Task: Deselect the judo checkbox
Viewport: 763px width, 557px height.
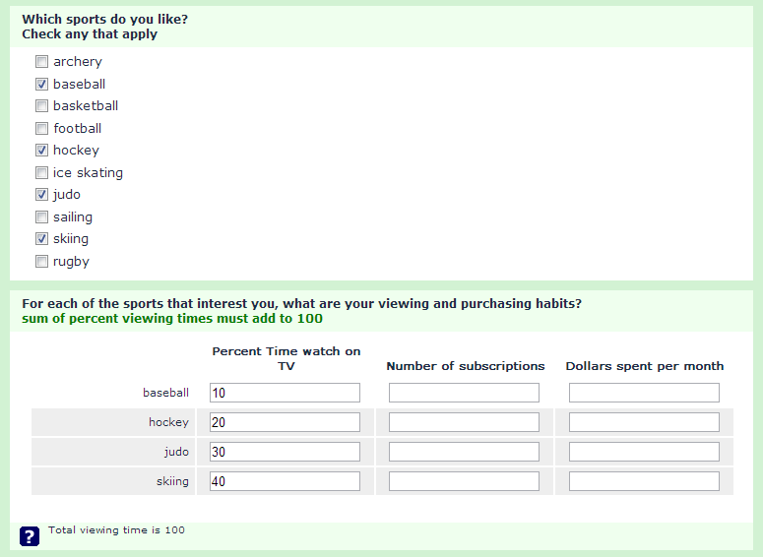Action: [x=42, y=195]
